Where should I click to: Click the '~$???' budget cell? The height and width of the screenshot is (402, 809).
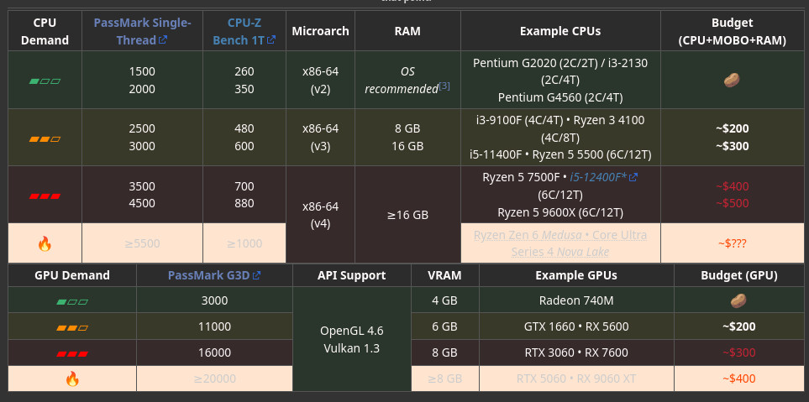pos(732,243)
